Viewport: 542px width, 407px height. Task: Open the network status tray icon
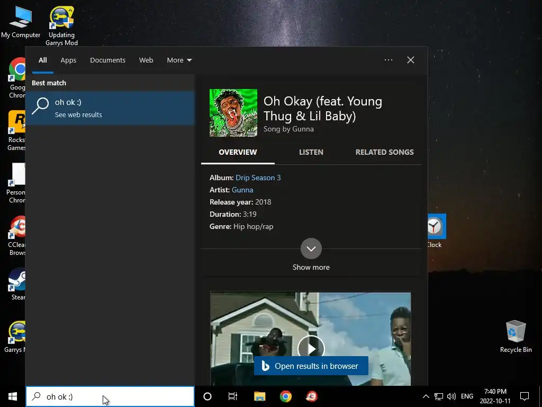click(439, 396)
